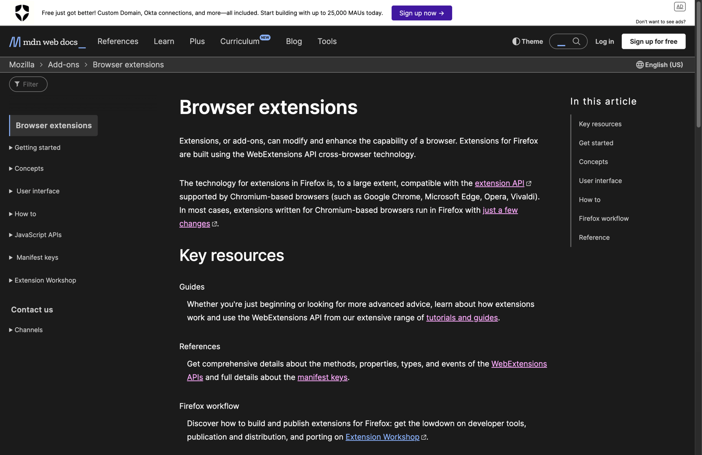Select Browser extensions in the sidebar
This screenshot has width=702, height=455.
(x=54, y=125)
